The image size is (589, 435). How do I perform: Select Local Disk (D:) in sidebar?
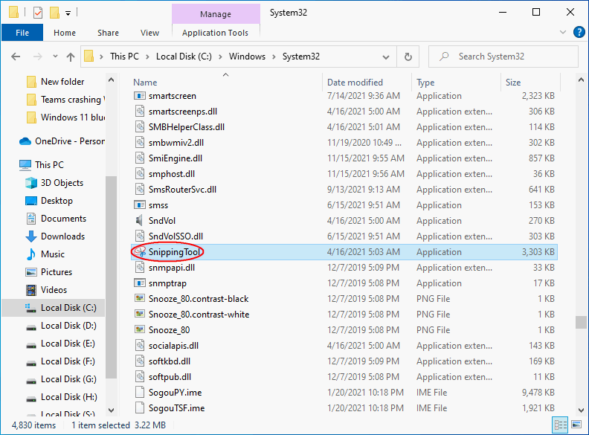(68, 326)
